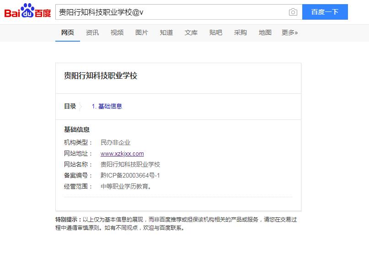The image size is (369, 254).
Task: Open the 地图 tab
Action: (265, 32)
